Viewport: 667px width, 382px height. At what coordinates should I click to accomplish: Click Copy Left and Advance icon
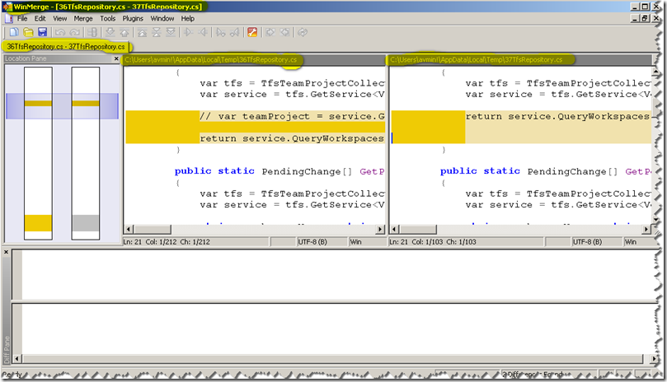(x=235, y=32)
